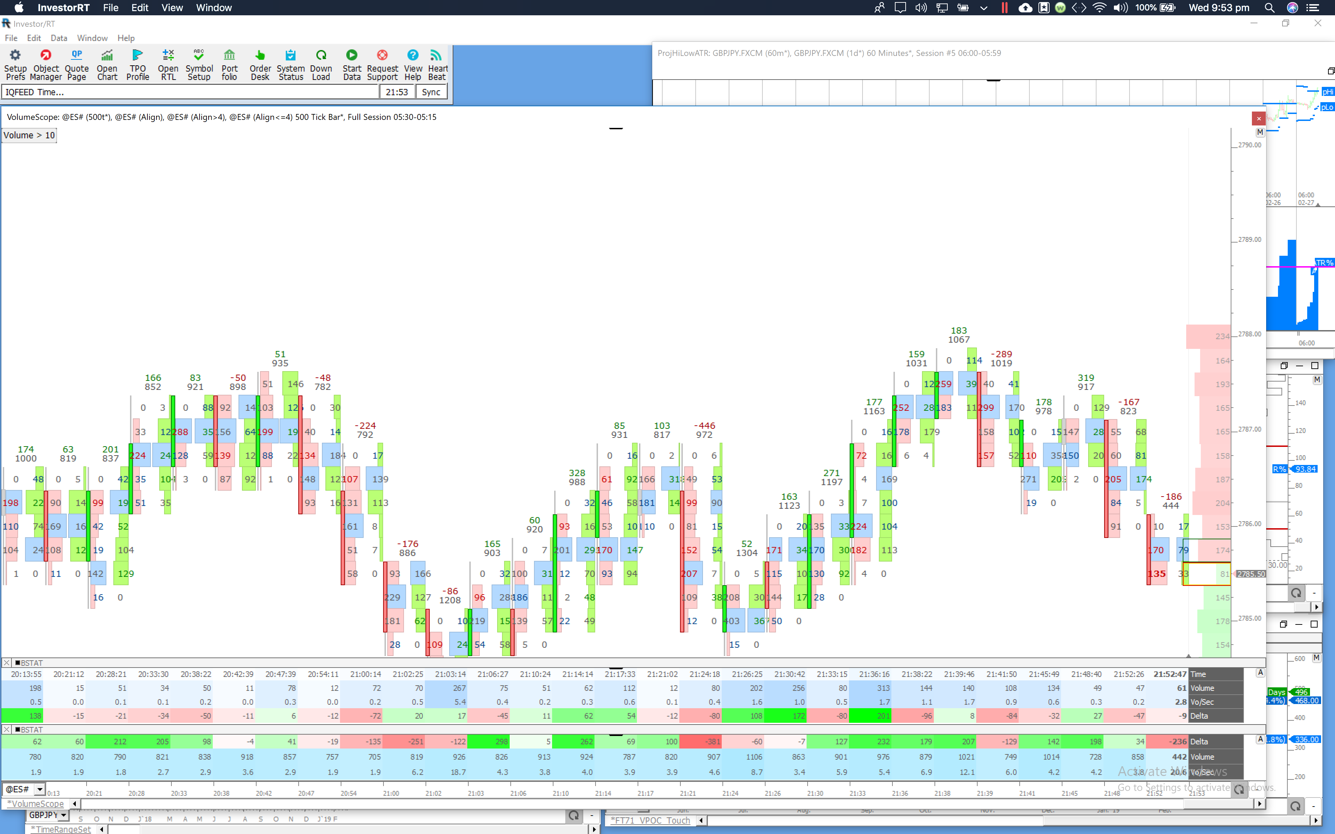Switch to the *VolumeScope chart tab
Image resolution: width=1335 pixels, height=834 pixels.
click(x=36, y=804)
